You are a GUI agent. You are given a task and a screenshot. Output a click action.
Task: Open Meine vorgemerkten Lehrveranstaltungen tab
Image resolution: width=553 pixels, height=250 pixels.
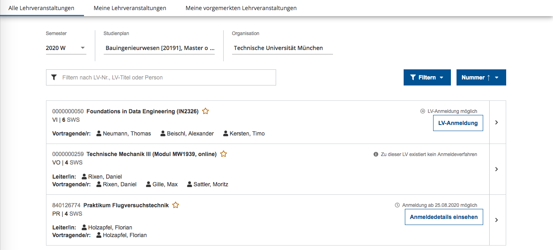(241, 8)
